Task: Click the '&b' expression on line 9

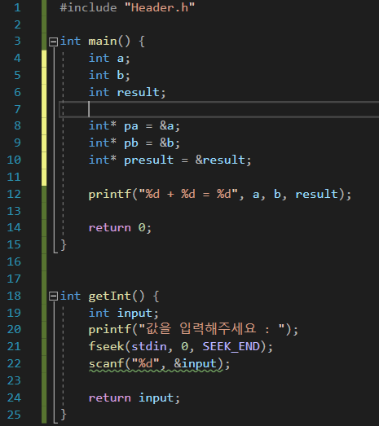Action: [167, 143]
